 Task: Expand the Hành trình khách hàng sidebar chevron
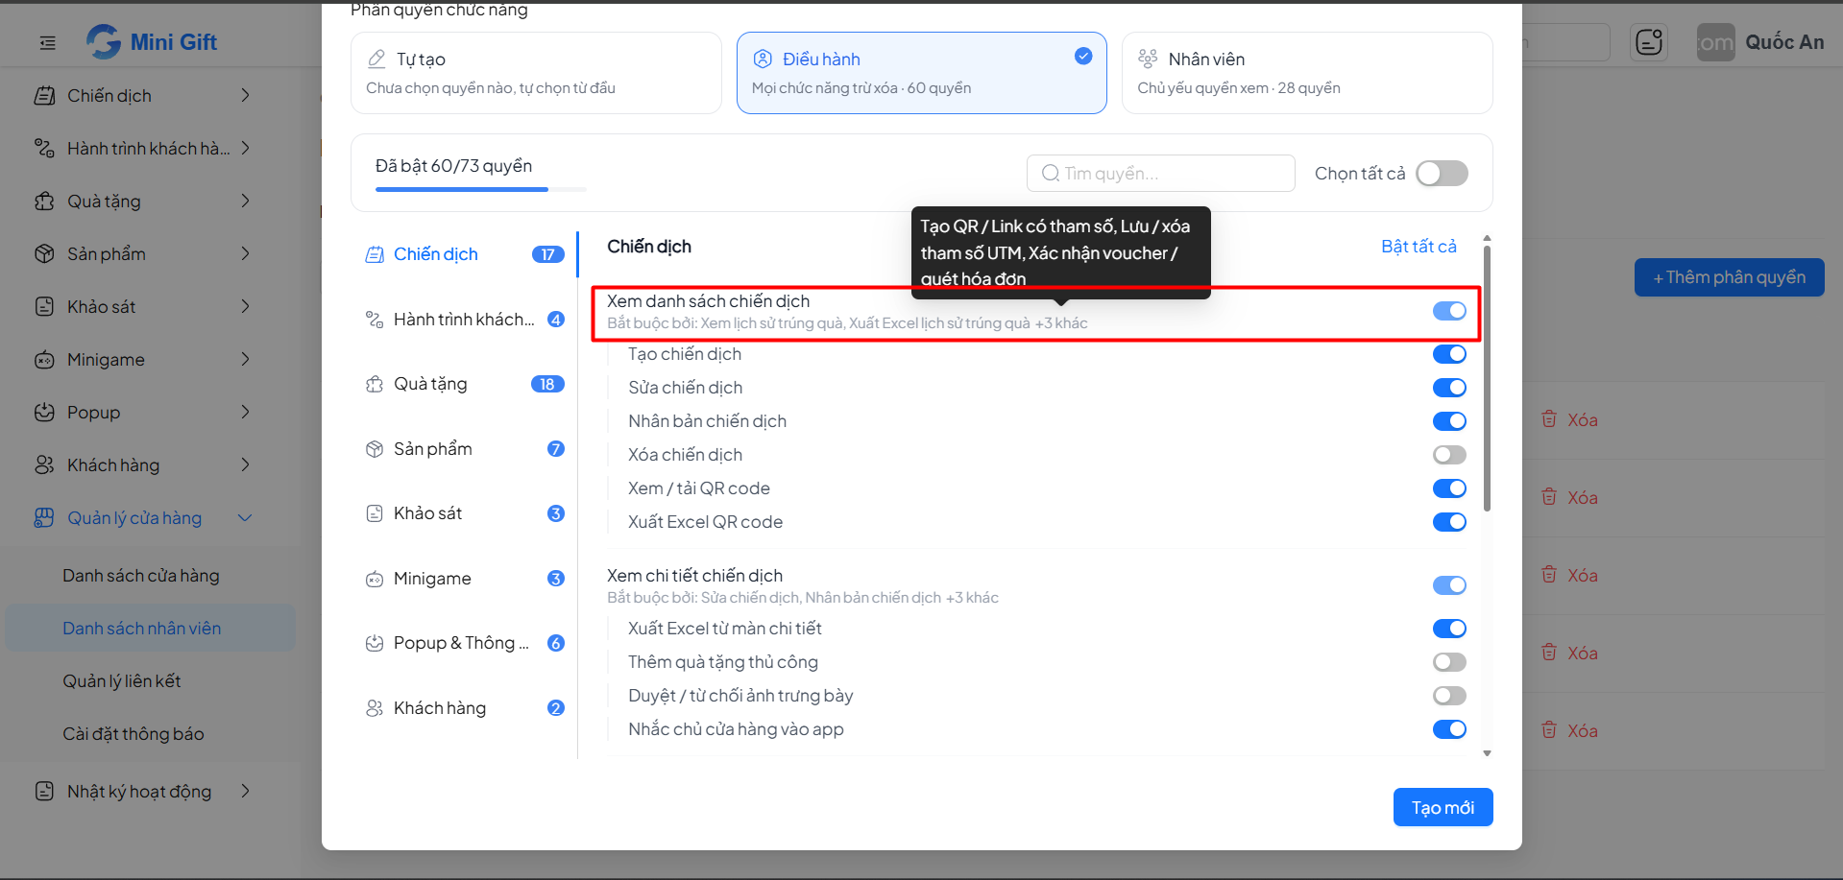tap(246, 148)
